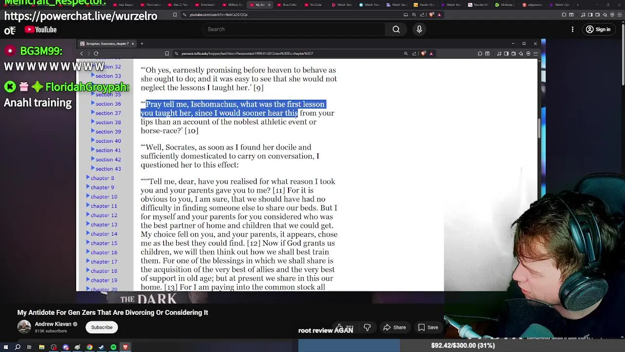625x352 pixels.
Task: Open File Explorer from the taskbar
Action: point(42,347)
